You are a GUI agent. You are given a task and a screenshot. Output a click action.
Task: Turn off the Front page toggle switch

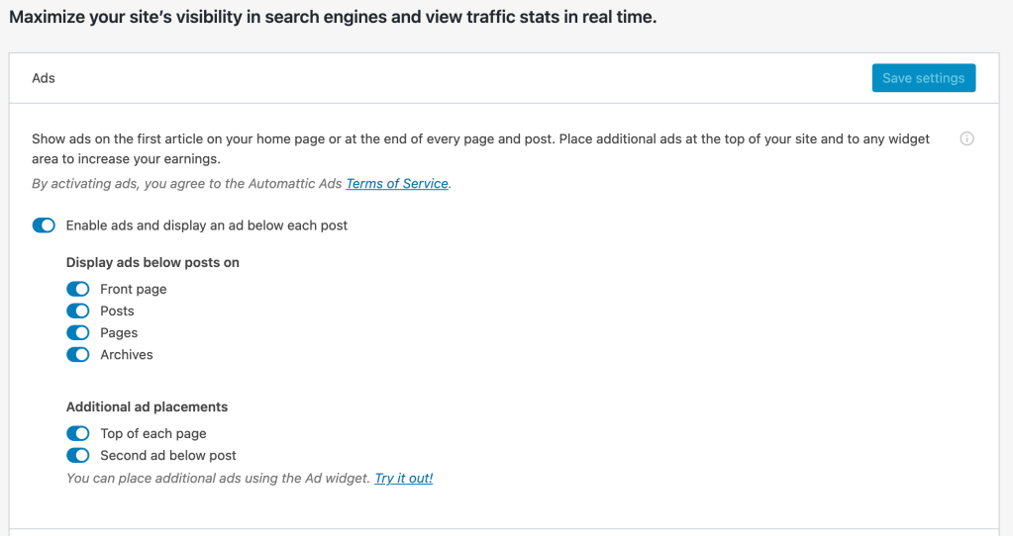tap(78, 290)
